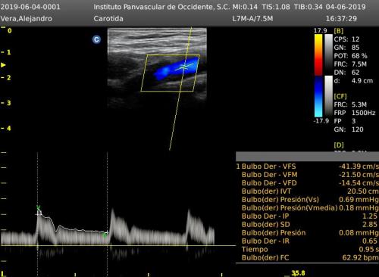The image size is (379, 277).
Task: Select the [B] mode parameter heading
Action: point(339,31)
